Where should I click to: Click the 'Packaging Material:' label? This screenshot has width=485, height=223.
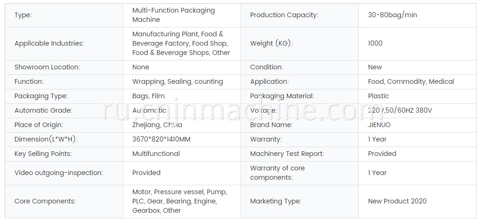coord(282,96)
